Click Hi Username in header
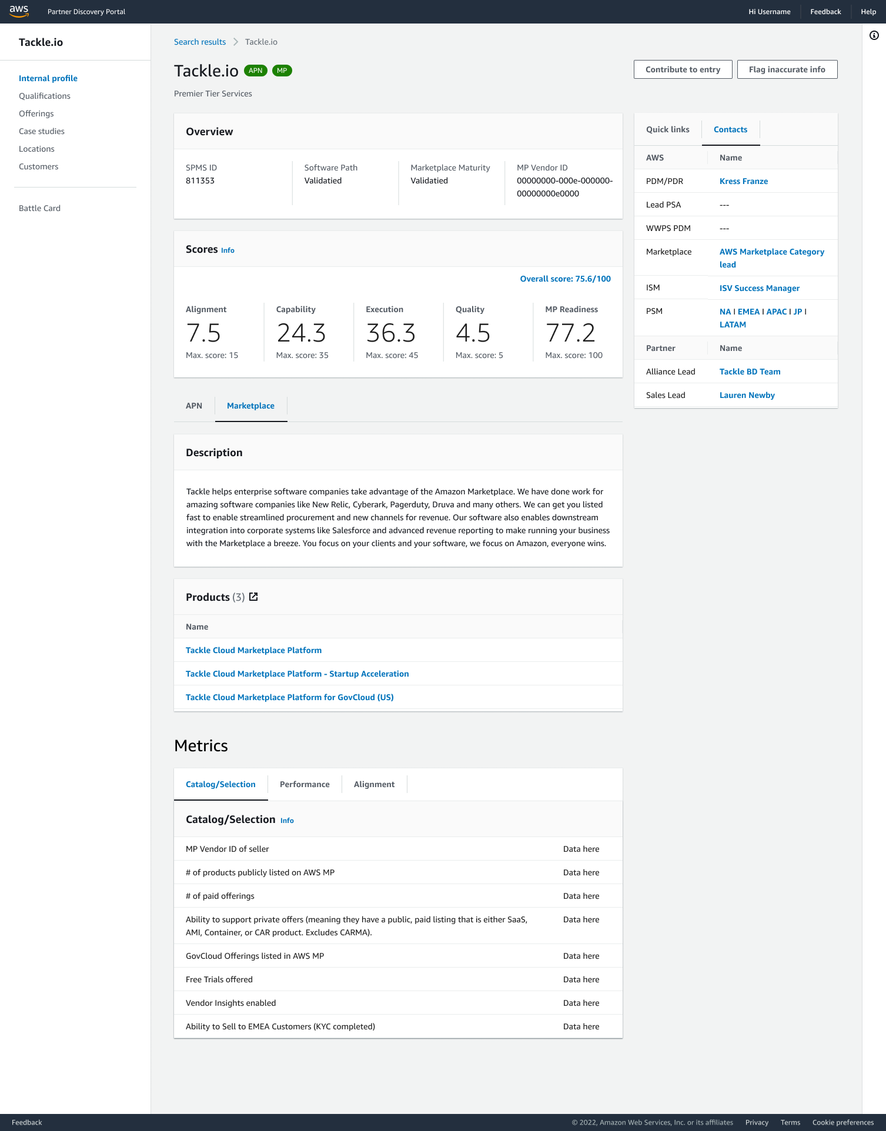Image resolution: width=886 pixels, height=1131 pixels. (770, 12)
